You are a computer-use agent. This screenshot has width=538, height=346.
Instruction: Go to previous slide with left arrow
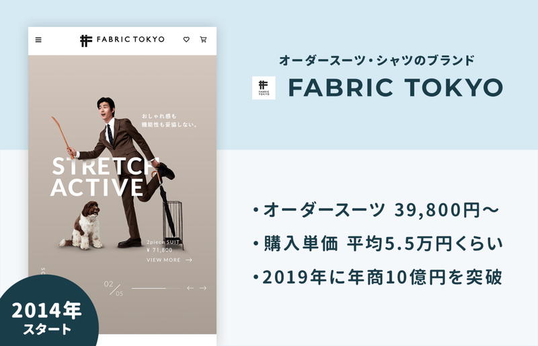click(190, 288)
